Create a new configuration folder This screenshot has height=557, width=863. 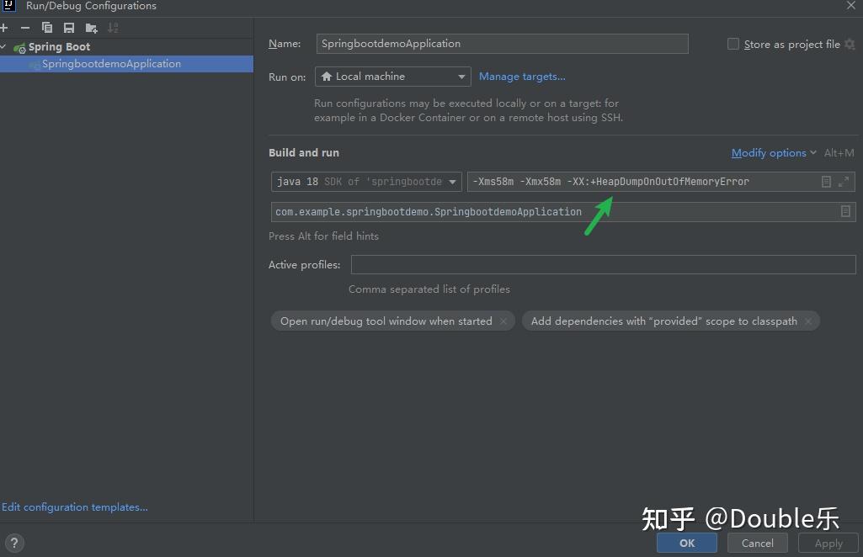click(91, 27)
